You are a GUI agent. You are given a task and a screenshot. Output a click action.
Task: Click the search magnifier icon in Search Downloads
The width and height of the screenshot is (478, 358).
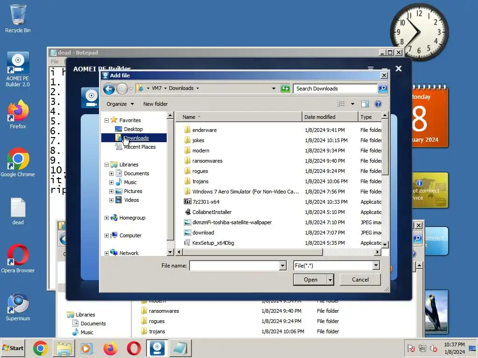tap(383, 88)
